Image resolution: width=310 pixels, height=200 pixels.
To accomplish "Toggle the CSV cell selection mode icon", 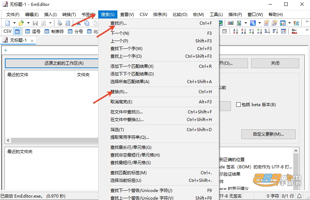I will tap(17, 31).
